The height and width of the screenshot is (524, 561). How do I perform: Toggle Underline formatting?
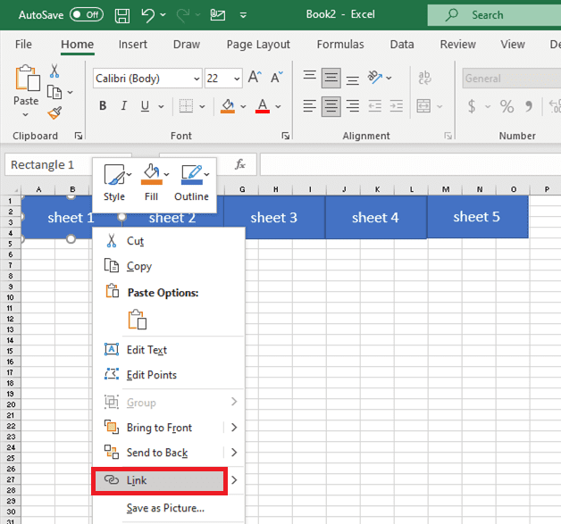coord(145,106)
